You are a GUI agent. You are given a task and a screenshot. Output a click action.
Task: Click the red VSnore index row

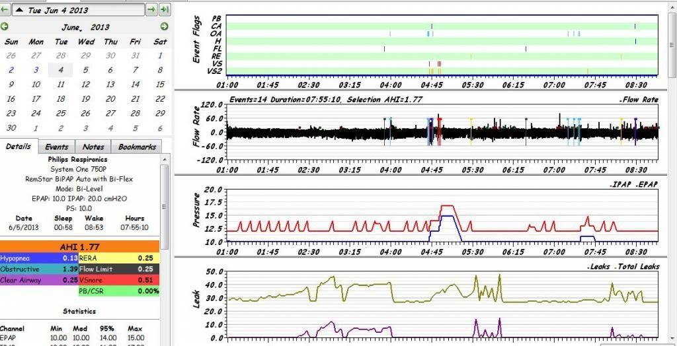pyautogui.click(x=119, y=280)
